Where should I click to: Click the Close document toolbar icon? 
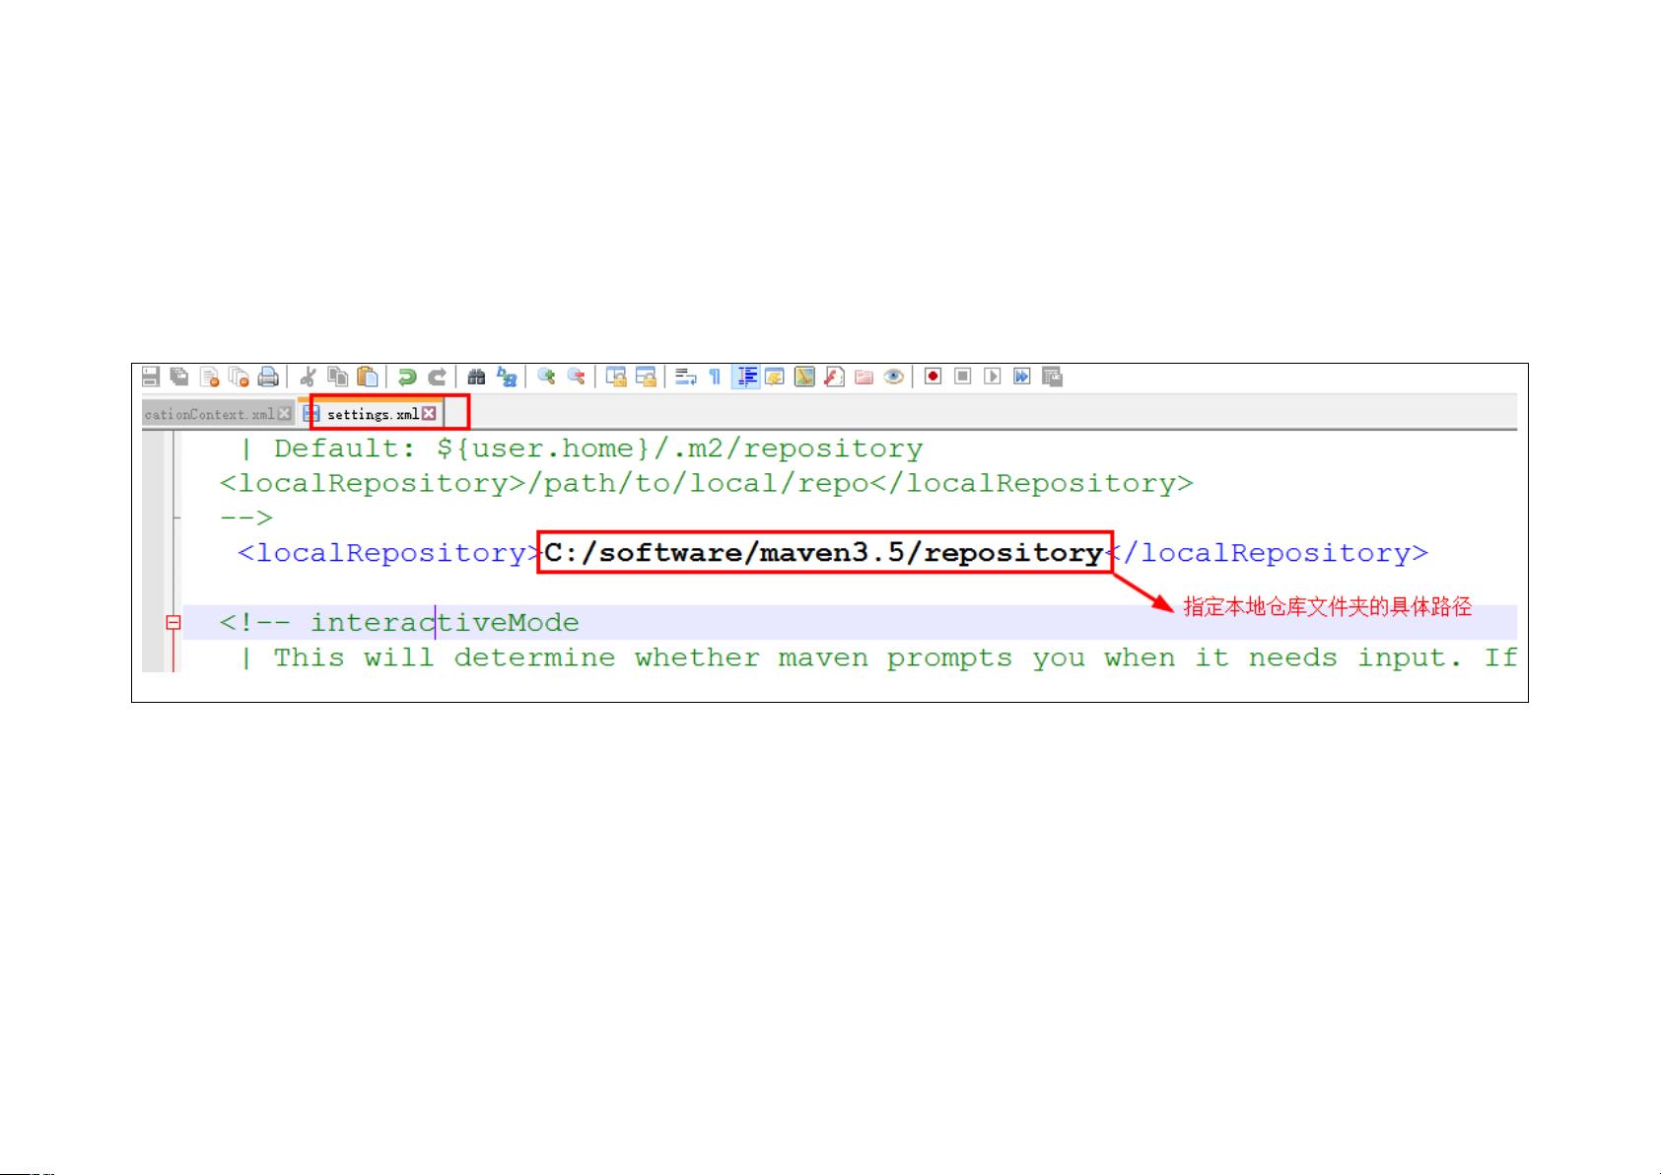pos(209,377)
